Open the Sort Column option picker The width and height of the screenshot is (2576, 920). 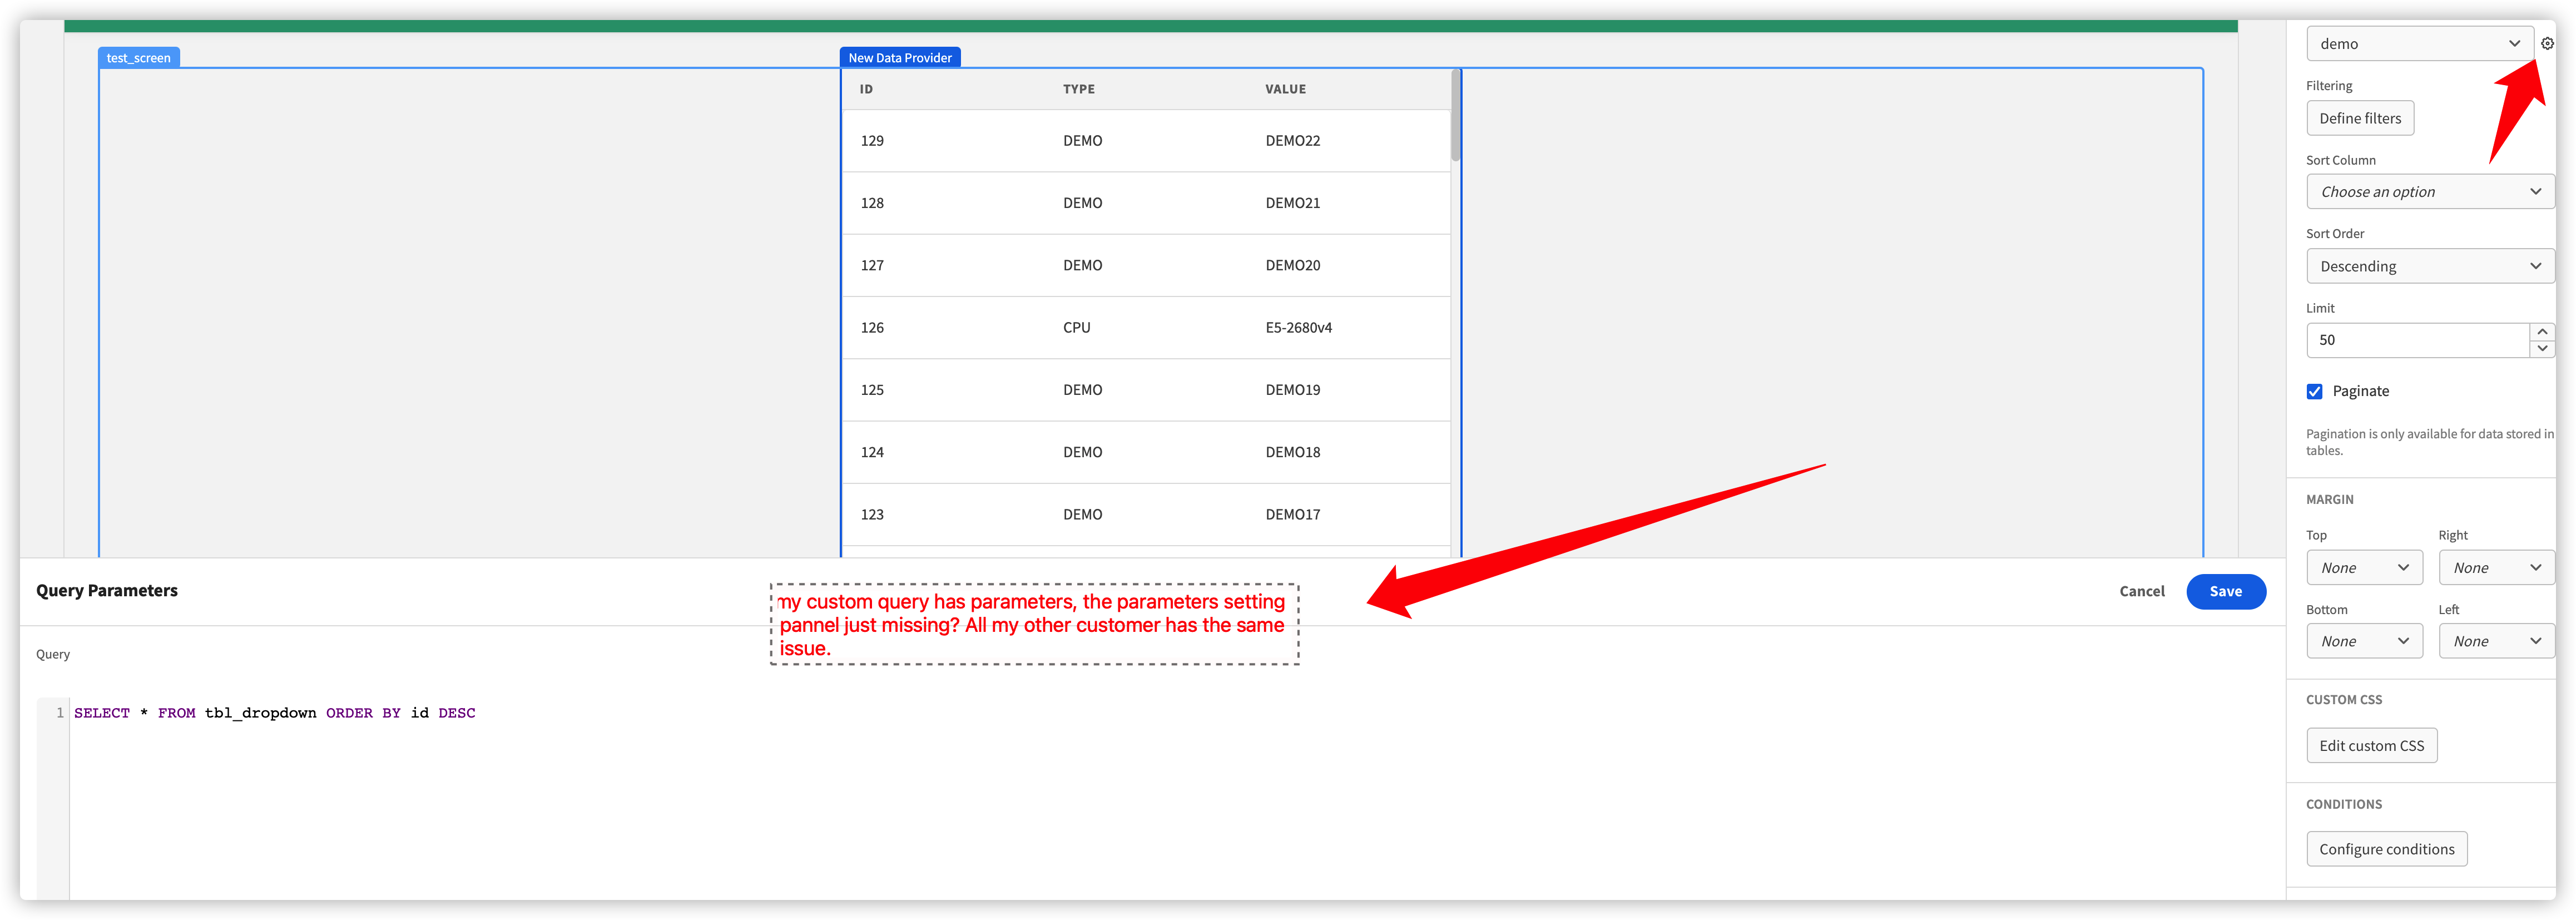(x=2430, y=191)
